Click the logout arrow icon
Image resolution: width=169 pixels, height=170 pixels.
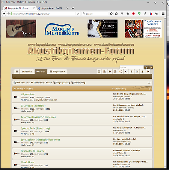(148, 72)
